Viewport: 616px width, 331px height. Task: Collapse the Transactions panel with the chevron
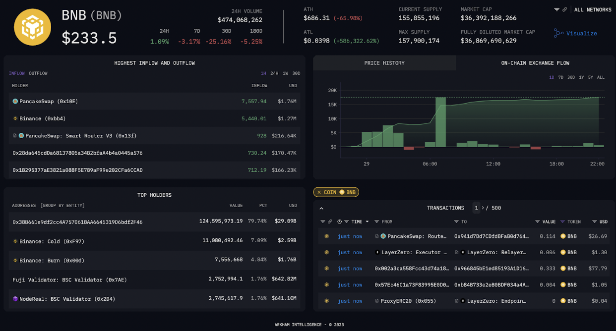(321, 209)
